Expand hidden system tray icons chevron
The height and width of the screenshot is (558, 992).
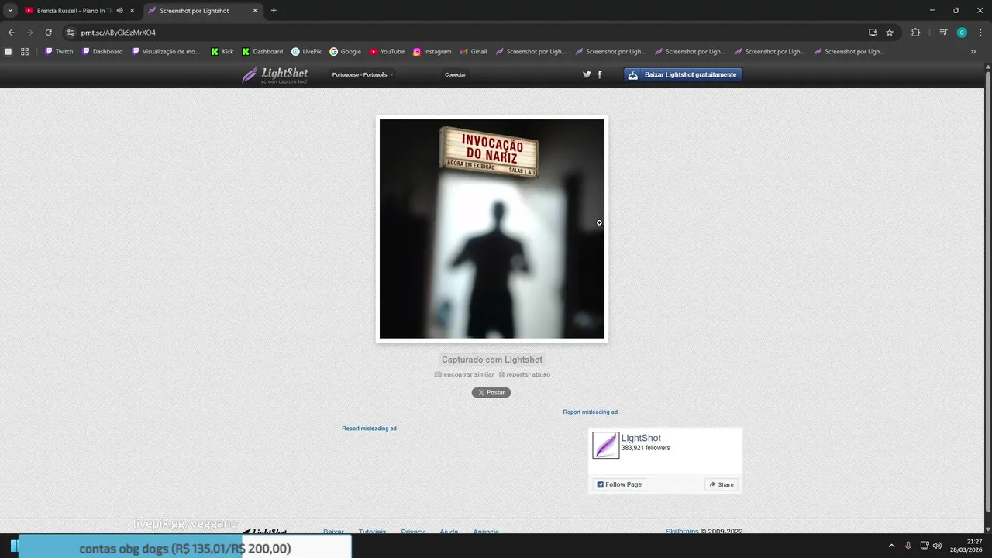[x=891, y=546]
